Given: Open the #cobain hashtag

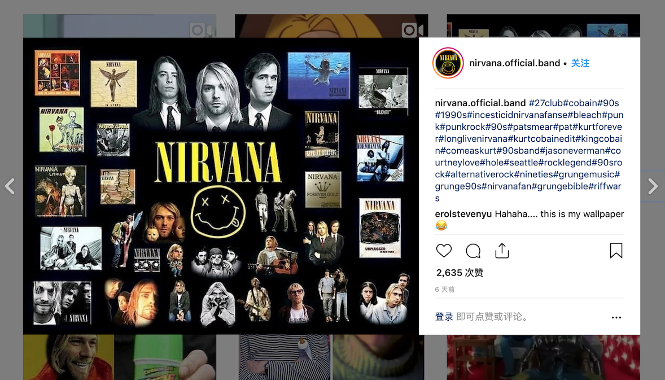Looking at the screenshot, I should (x=580, y=103).
